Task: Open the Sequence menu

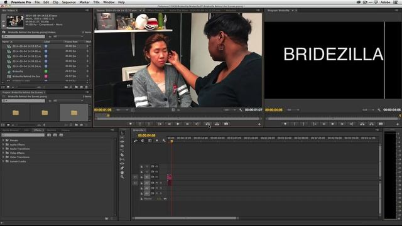Action: pos(68,2)
